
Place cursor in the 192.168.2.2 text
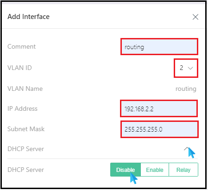tap(139, 109)
